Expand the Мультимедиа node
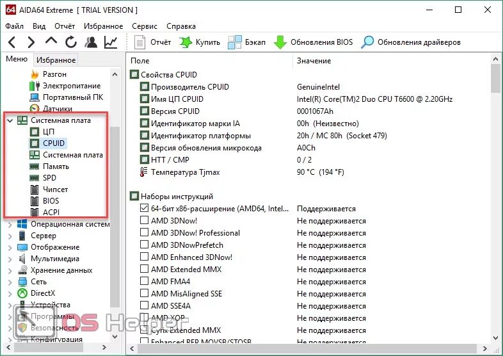The image size is (503, 356). point(10,259)
